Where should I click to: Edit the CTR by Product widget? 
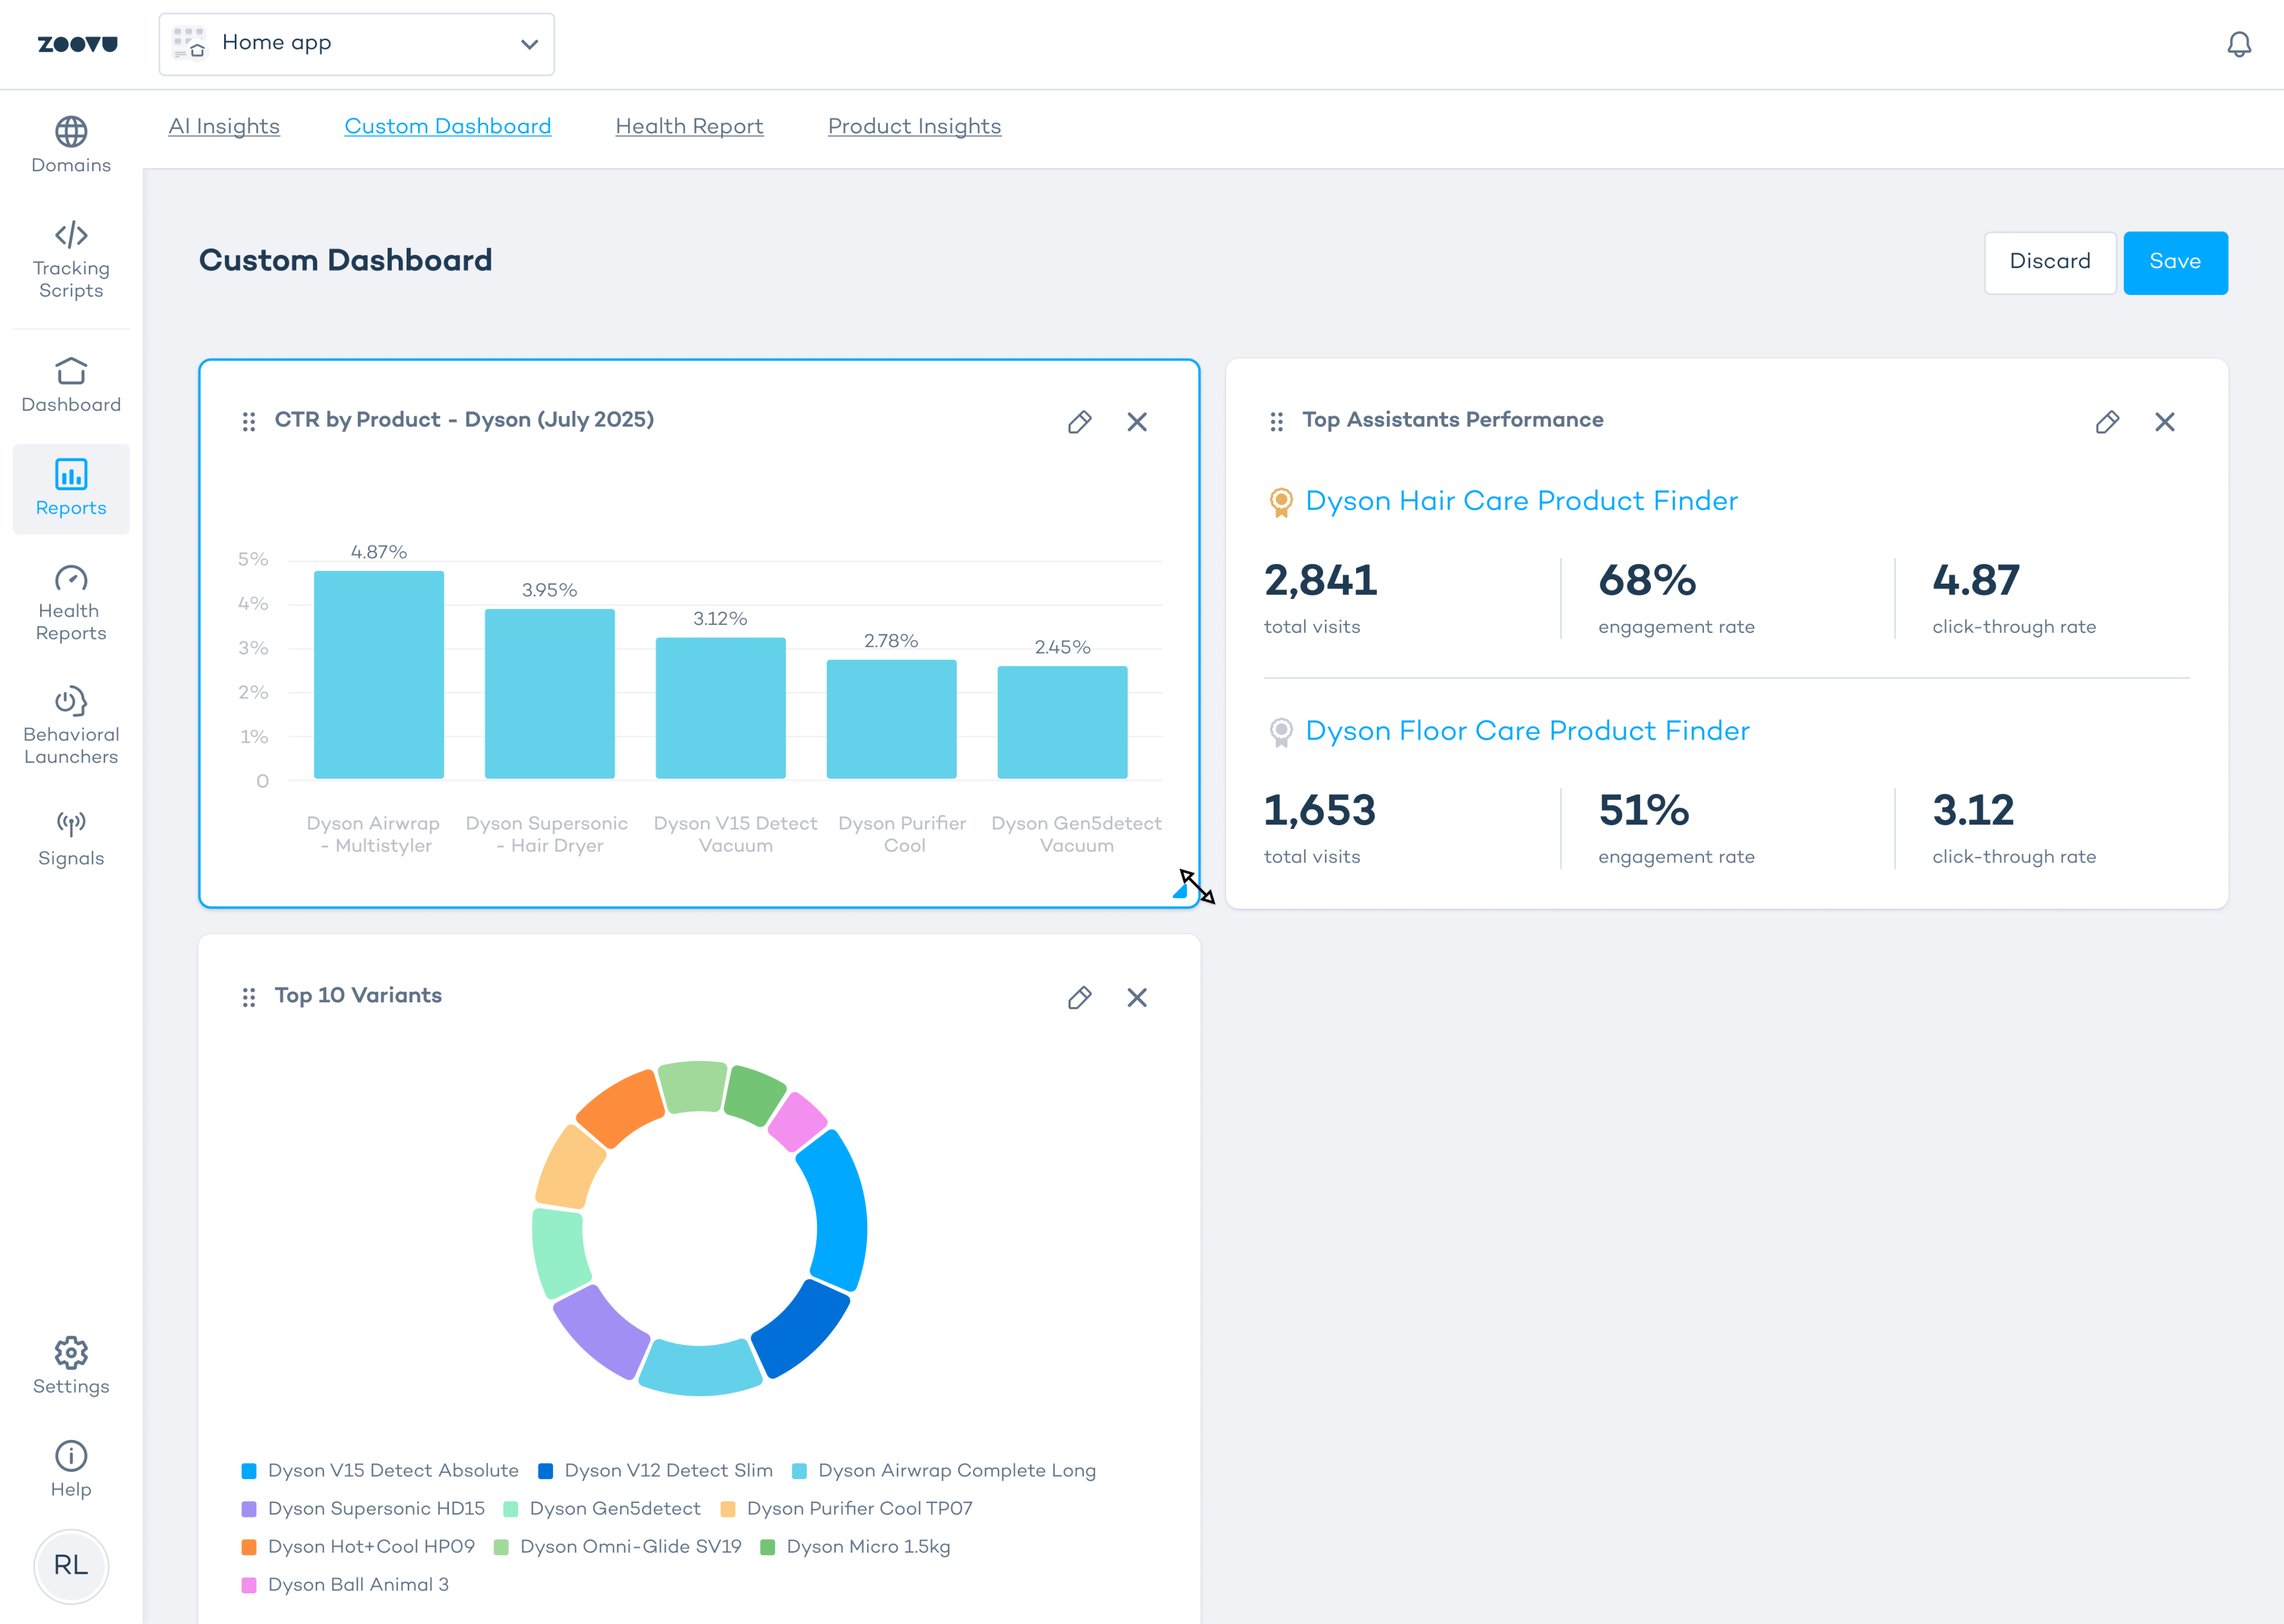point(1079,422)
